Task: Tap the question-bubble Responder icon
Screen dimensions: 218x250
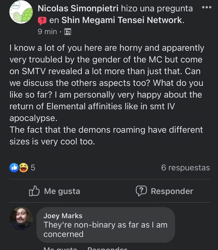Action: point(141,191)
